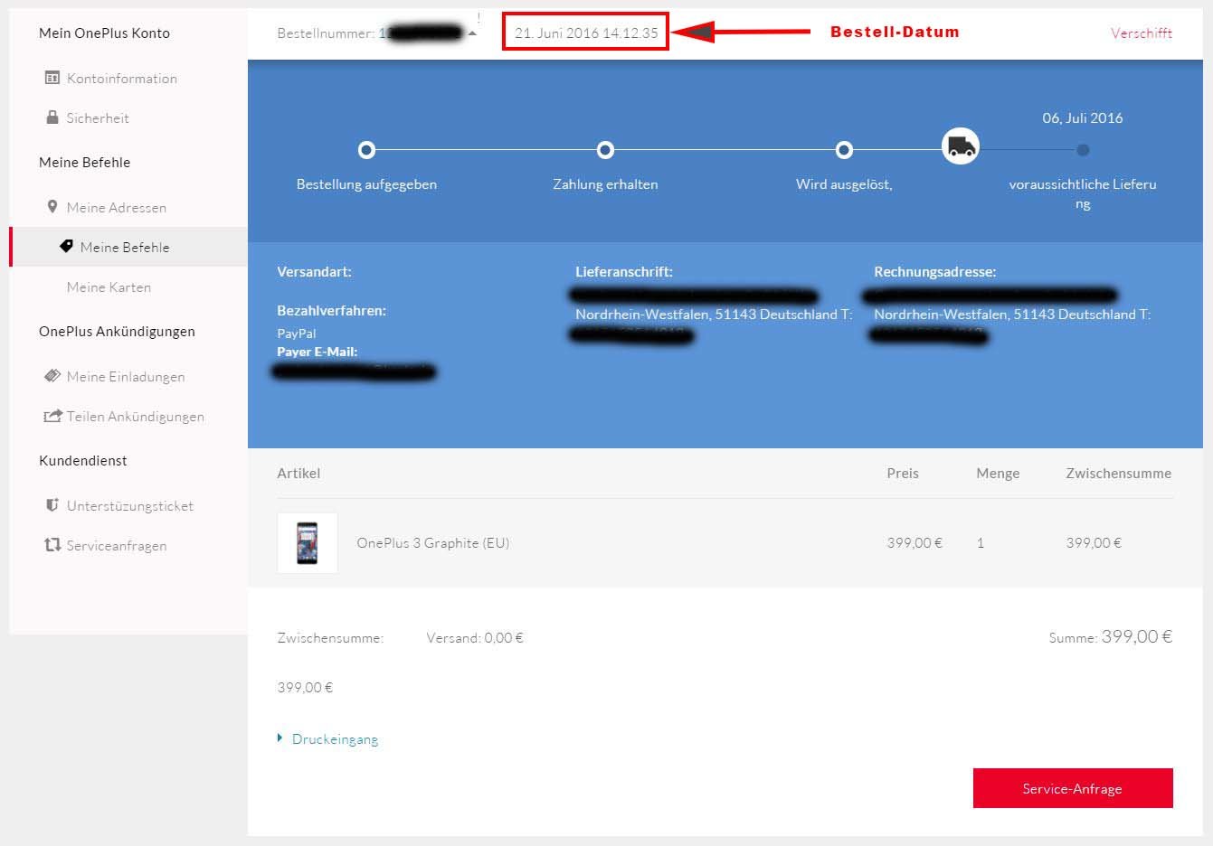Select Meine Befehle under the addresses entry
The height and width of the screenshot is (846, 1213).
pos(125,247)
